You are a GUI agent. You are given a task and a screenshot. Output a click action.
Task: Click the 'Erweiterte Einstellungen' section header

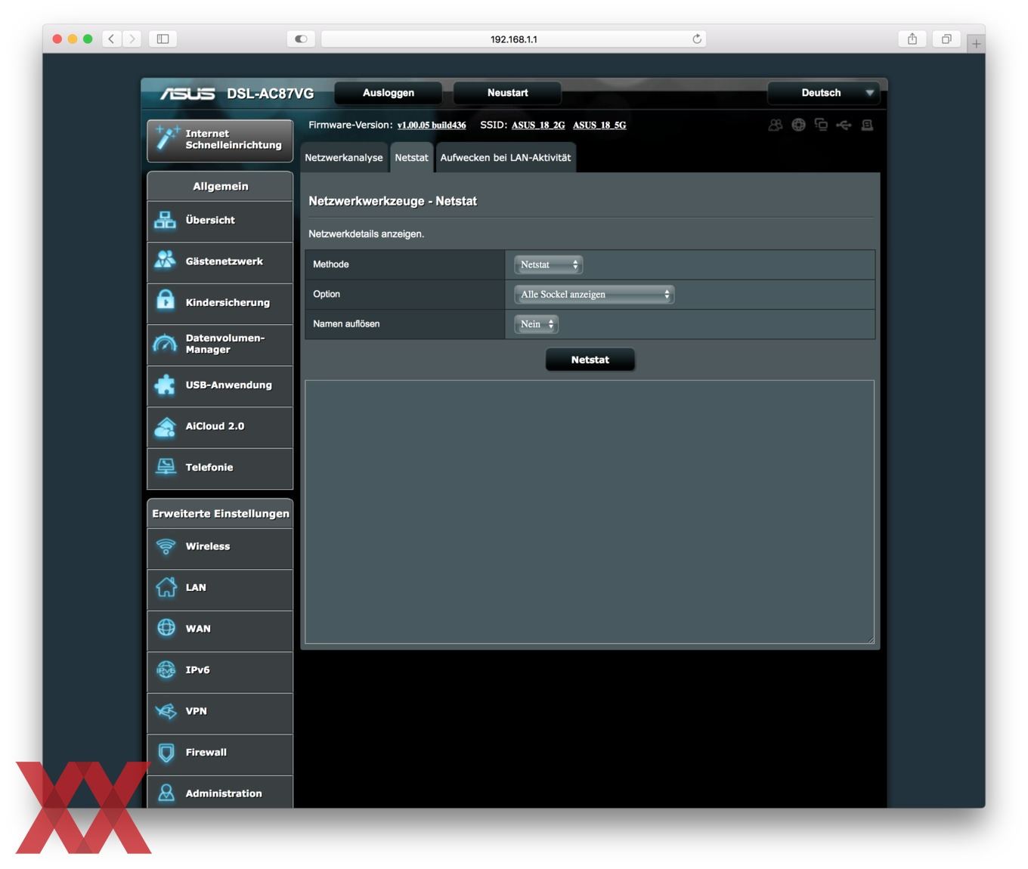point(220,514)
